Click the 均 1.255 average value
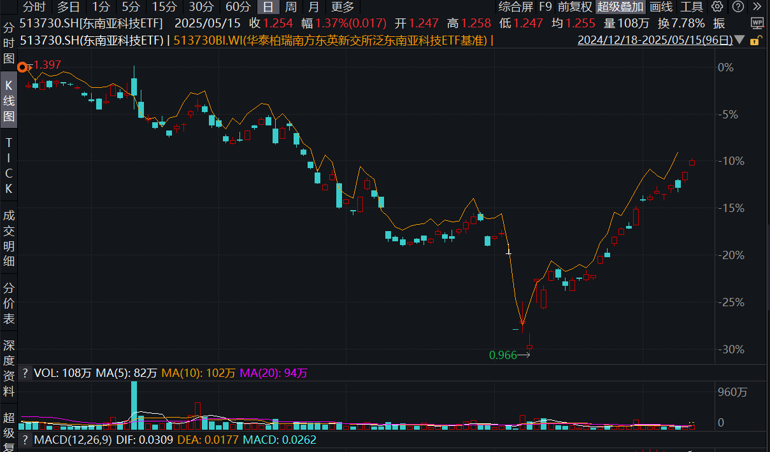 pos(573,24)
